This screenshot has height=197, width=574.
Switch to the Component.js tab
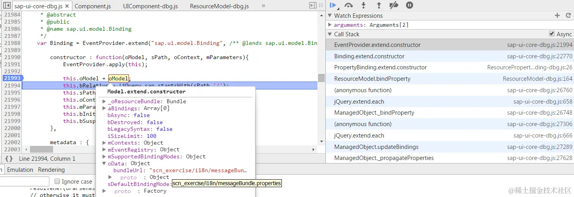tap(93, 6)
